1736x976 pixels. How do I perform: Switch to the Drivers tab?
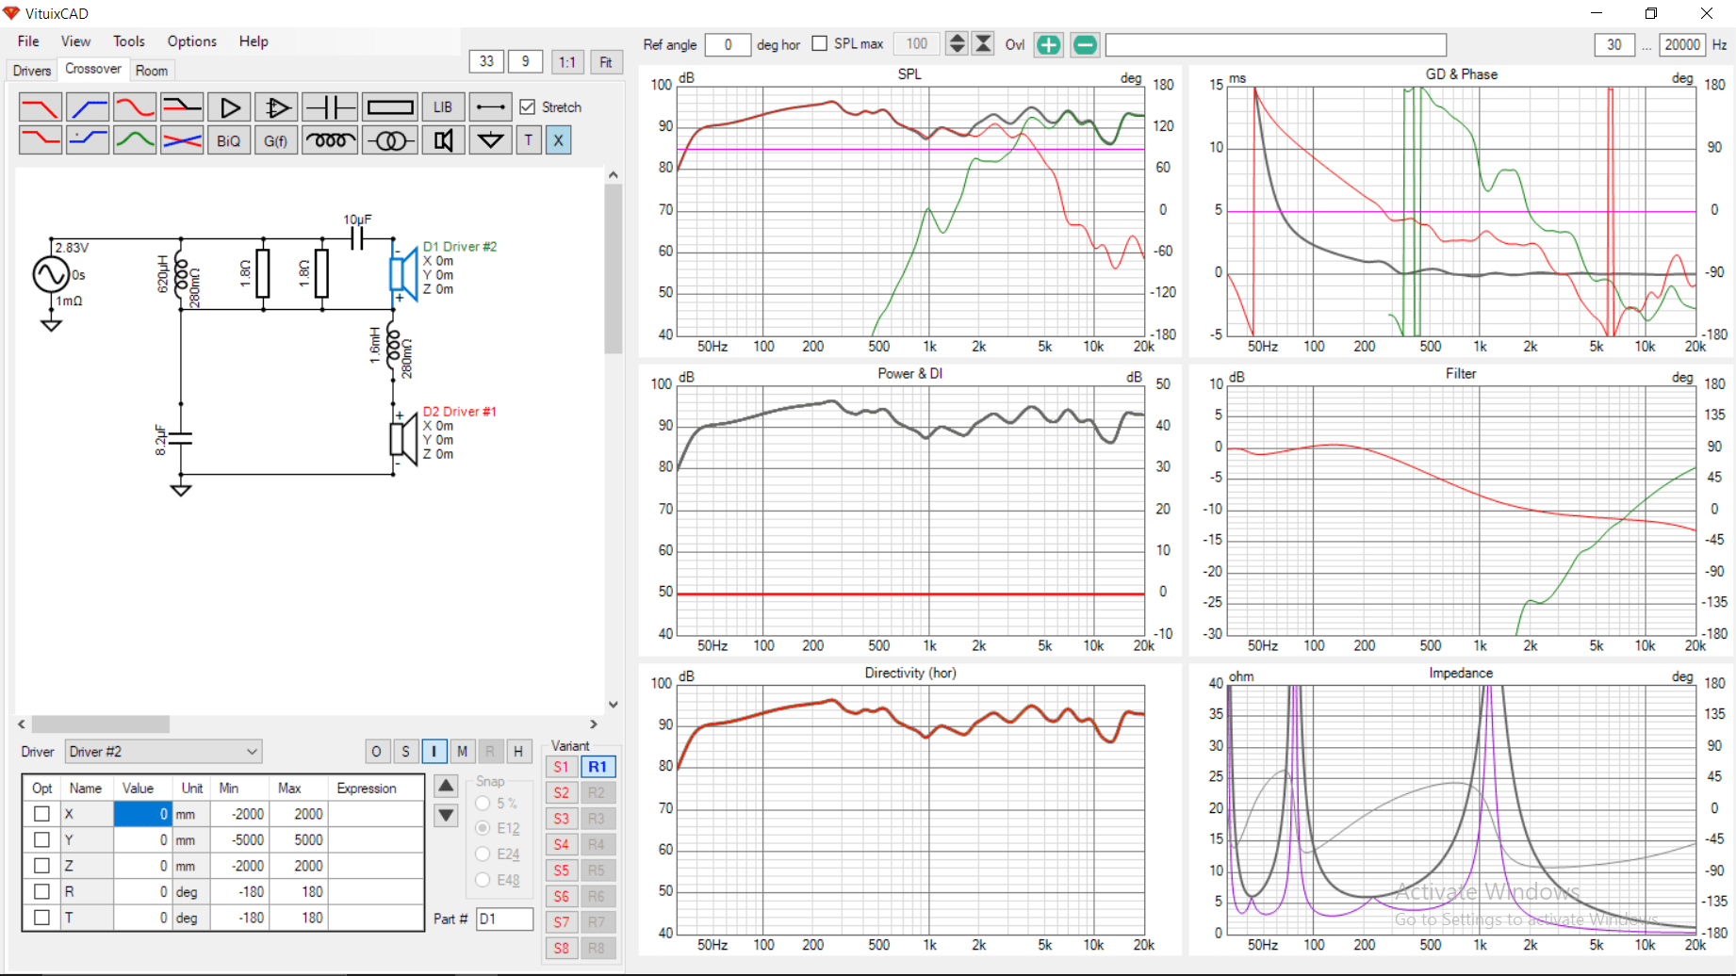point(32,71)
